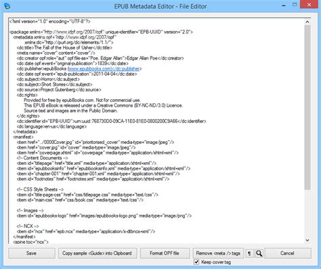Click the footnotes.xml item line
Viewport: 321px width, 269px height.
(93, 179)
